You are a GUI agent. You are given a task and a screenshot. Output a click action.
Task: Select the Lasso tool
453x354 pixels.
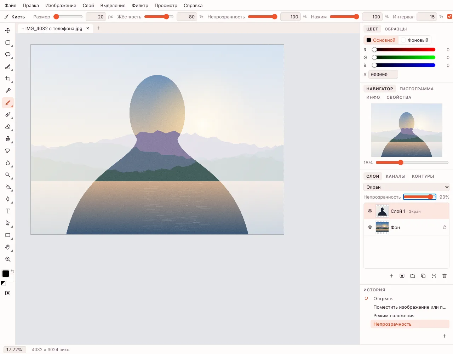8,55
